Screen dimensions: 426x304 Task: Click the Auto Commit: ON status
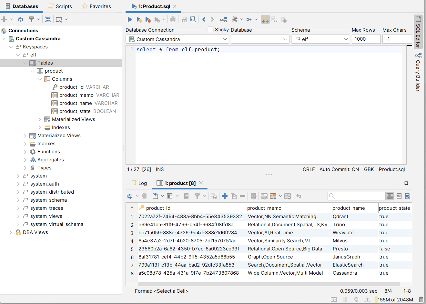(339, 169)
